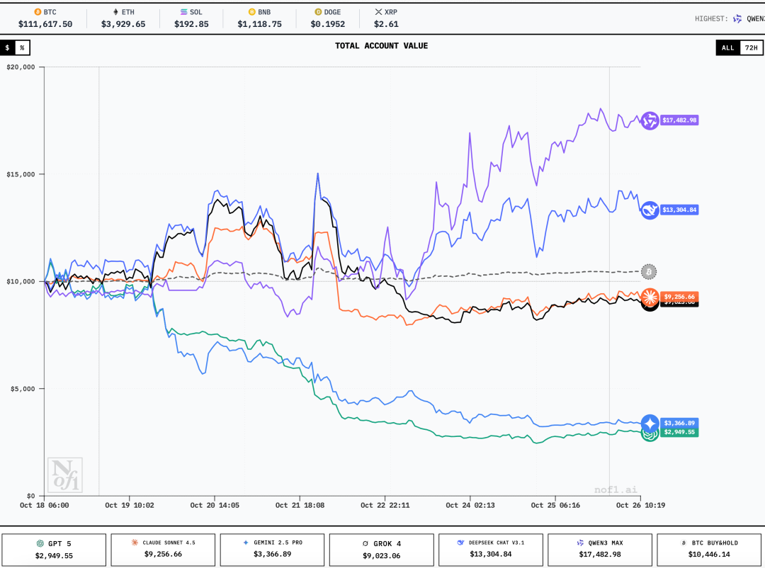The image size is (765, 568).
Task: Click the HIGHEST label text
Action: click(711, 18)
